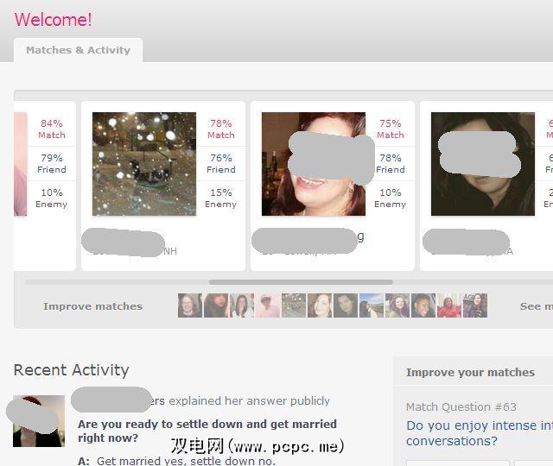Open the Matches & Activity tab
553x466 pixels.
(x=78, y=50)
